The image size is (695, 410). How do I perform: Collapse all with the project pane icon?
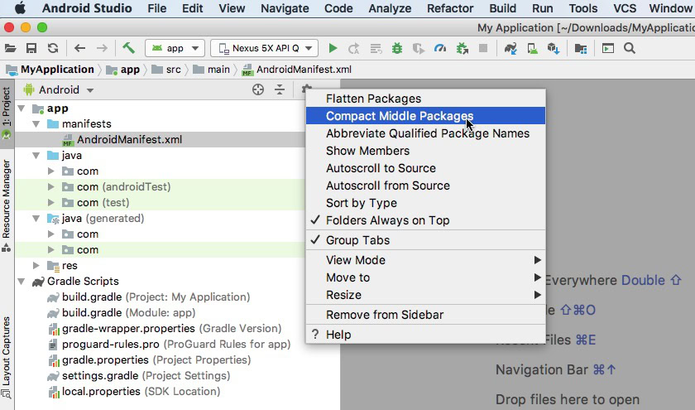point(280,89)
